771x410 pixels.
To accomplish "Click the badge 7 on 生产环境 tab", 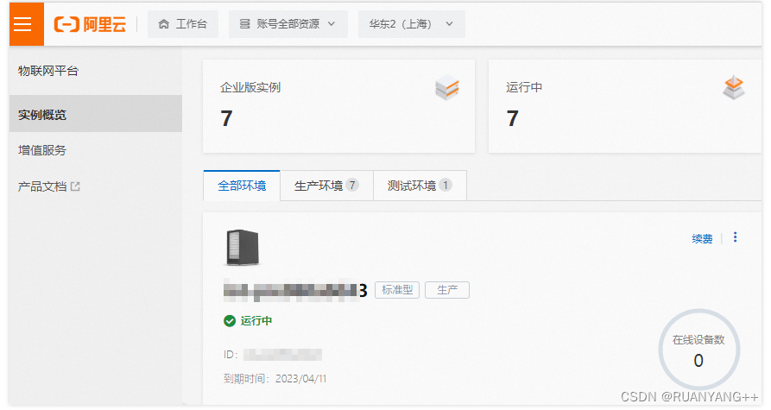I will click(352, 185).
